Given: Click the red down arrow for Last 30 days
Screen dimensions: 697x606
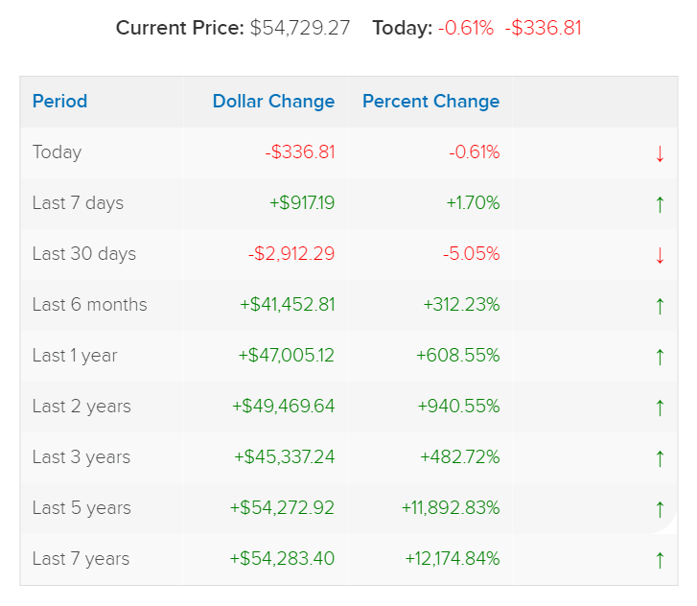Looking at the screenshot, I should (660, 256).
